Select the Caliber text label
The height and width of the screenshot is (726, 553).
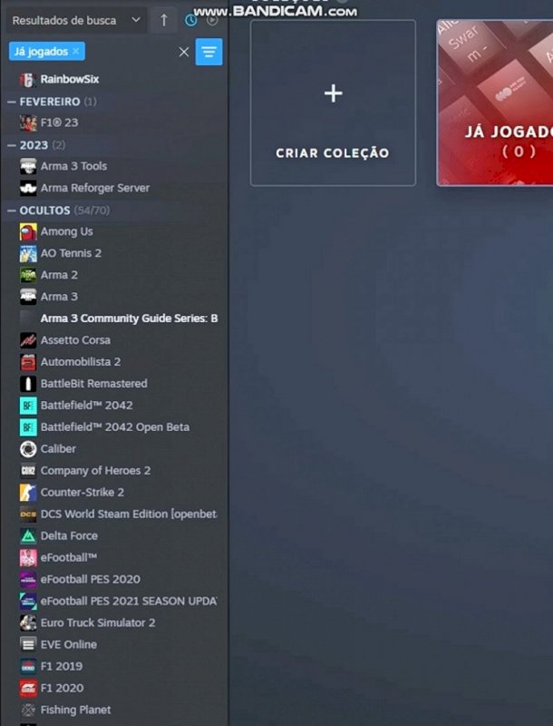[x=58, y=448]
